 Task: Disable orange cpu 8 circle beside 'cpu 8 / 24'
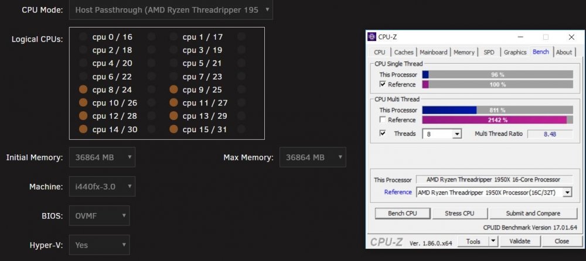click(x=83, y=90)
